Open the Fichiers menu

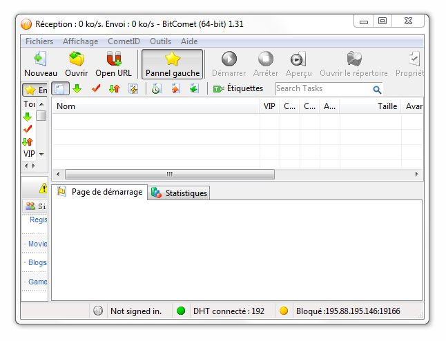pos(39,41)
